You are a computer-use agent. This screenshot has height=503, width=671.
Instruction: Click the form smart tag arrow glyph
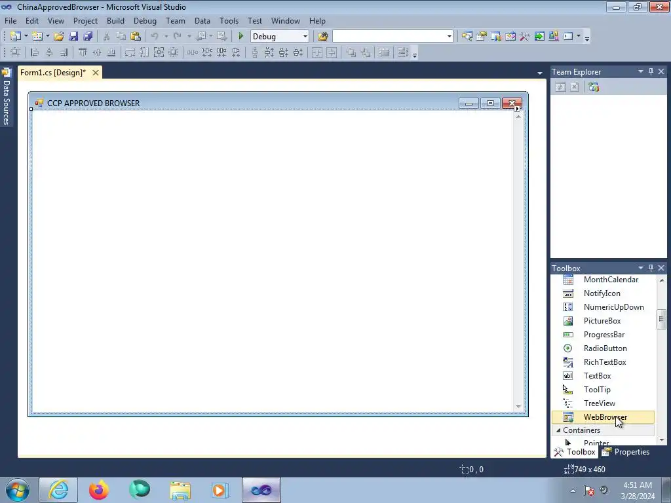click(x=517, y=109)
